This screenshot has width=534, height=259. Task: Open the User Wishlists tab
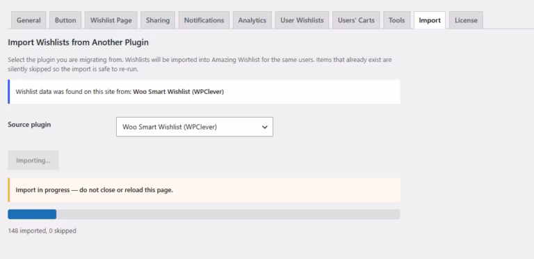302,20
